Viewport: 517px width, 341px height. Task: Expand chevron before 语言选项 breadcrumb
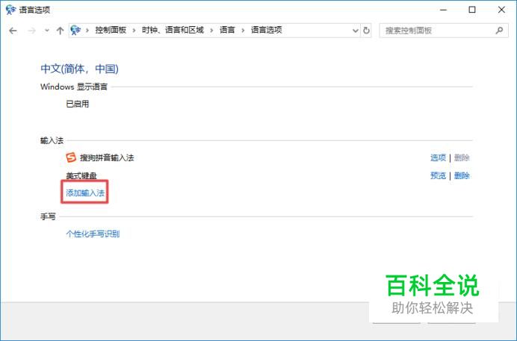243,31
